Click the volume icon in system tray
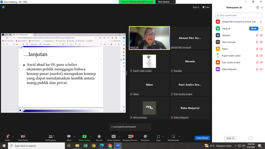This screenshot has height=149, width=265. click(243, 146)
